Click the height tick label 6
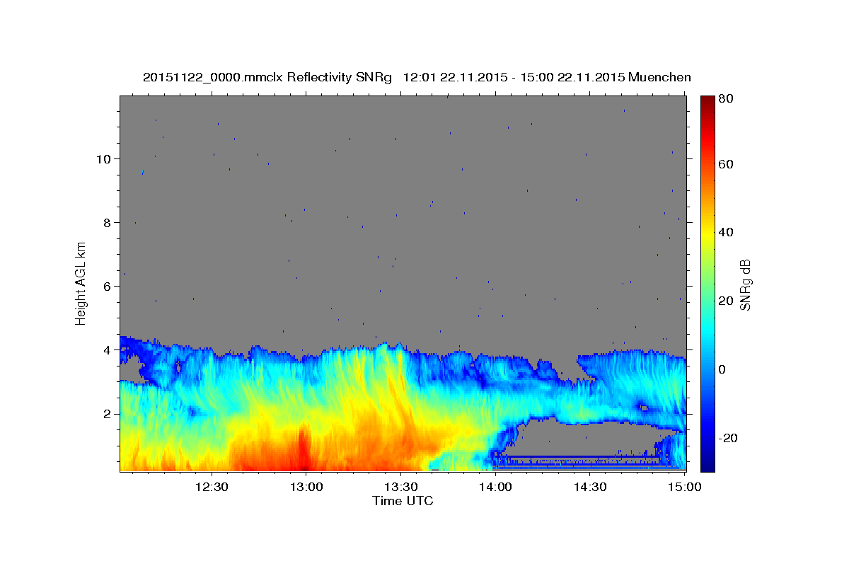Viewport: 849px width, 566px height. pyautogui.click(x=106, y=286)
